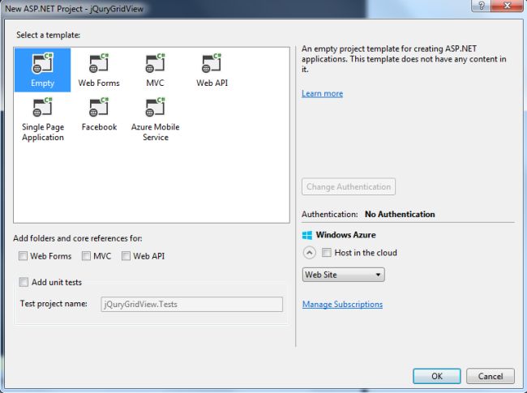Viewport: 527px width, 393px height.
Task: Click the 'Select a template:' label
Action: [x=49, y=35]
